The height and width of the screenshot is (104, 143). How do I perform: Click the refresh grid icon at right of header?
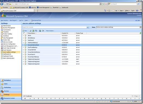coord(141,33)
